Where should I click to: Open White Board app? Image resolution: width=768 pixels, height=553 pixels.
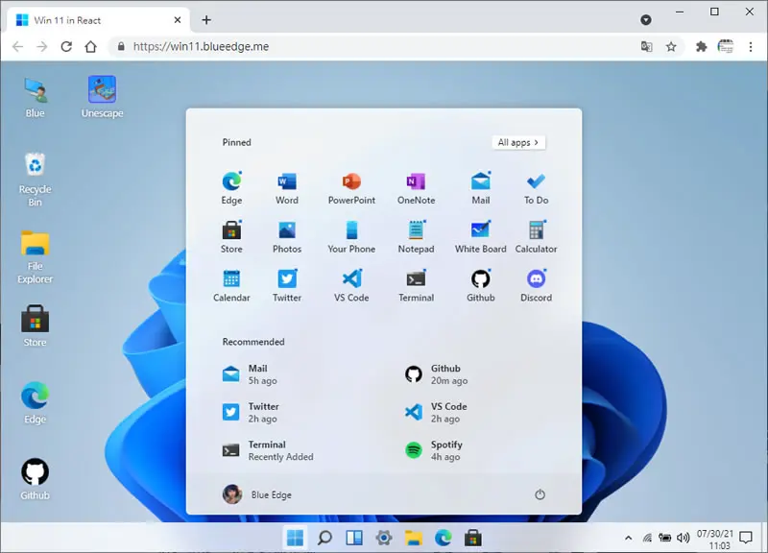pos(481,236)
